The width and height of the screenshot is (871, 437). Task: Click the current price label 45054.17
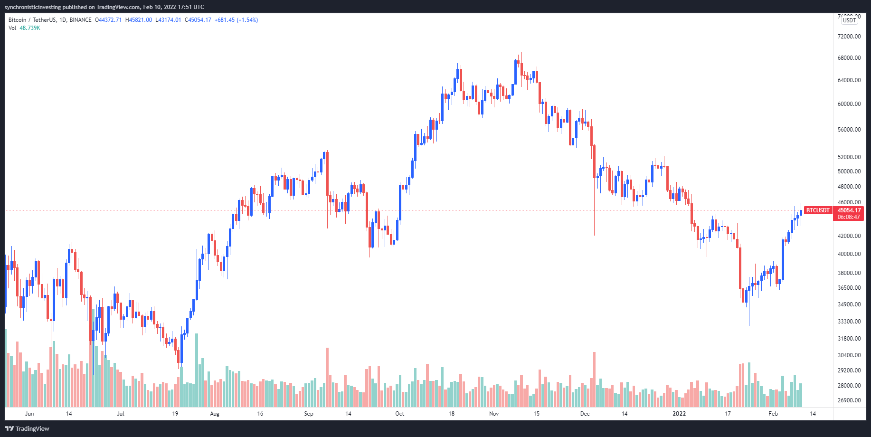point(849,210)
